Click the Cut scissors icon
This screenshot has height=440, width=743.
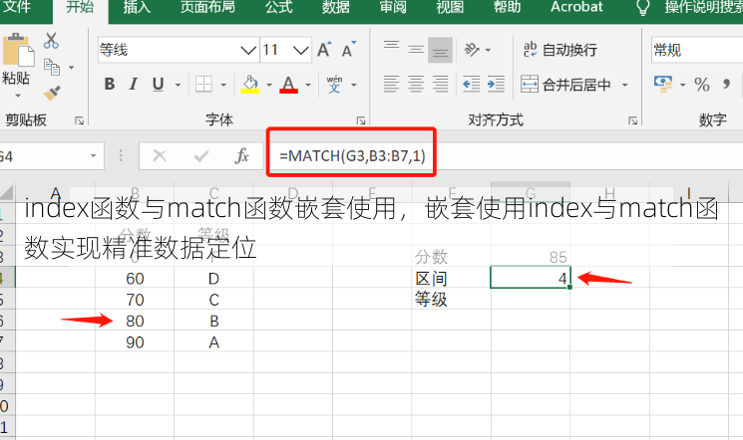click(51, 41)
